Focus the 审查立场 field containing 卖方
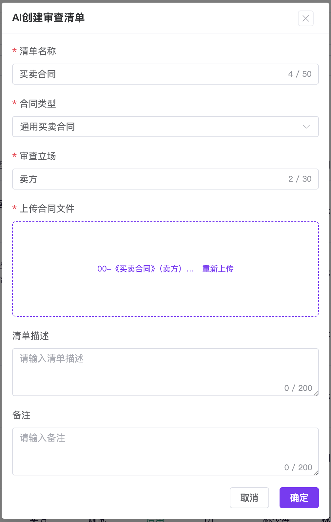 (x=151, y=179)
